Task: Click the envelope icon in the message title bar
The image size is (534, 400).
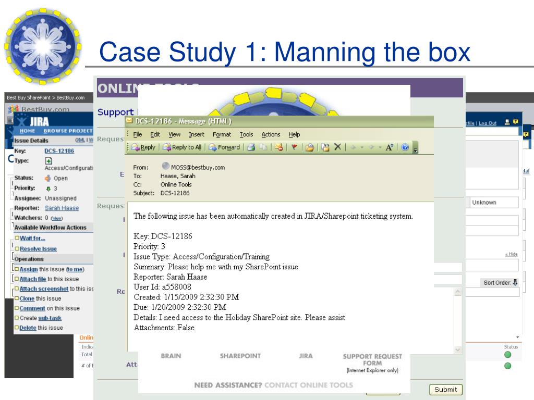Action: click(x=129, y=120)
